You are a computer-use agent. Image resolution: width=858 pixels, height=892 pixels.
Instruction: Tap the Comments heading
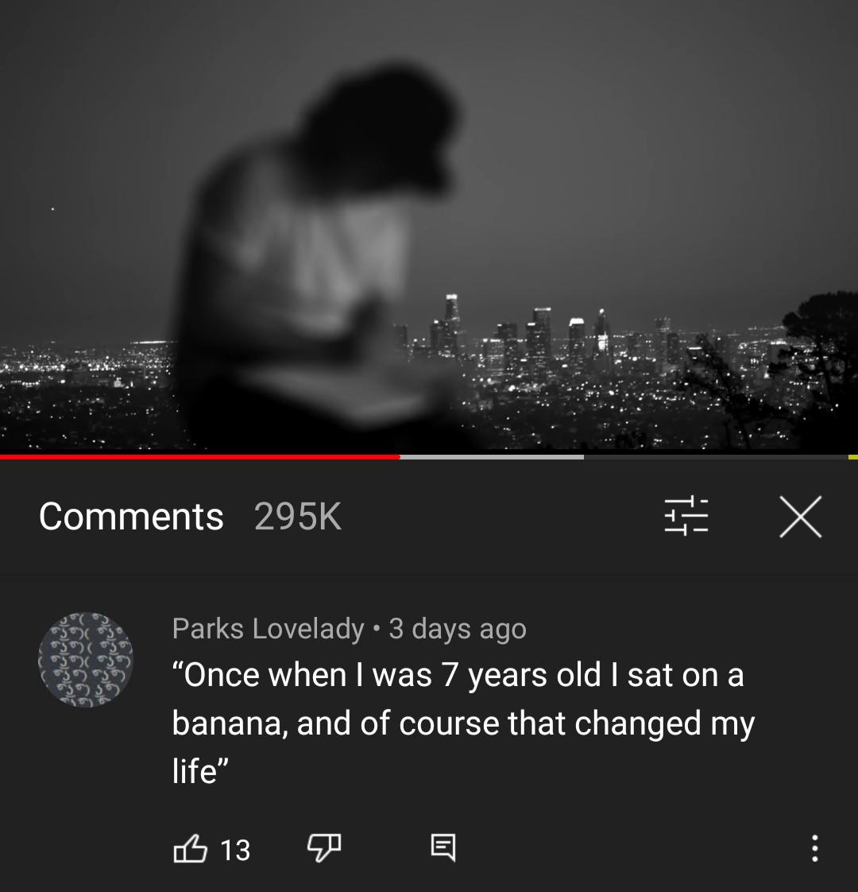[x=131, y=517]
